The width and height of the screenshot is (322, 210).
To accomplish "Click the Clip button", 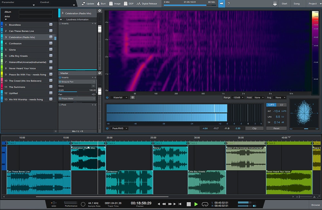I will click(254, 128).
